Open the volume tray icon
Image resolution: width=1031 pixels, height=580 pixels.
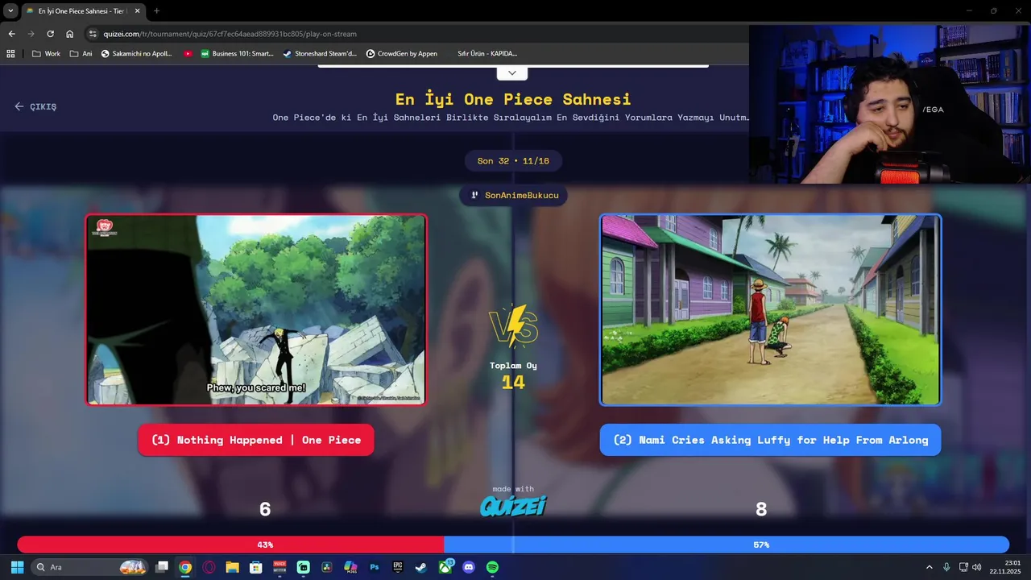977,567
